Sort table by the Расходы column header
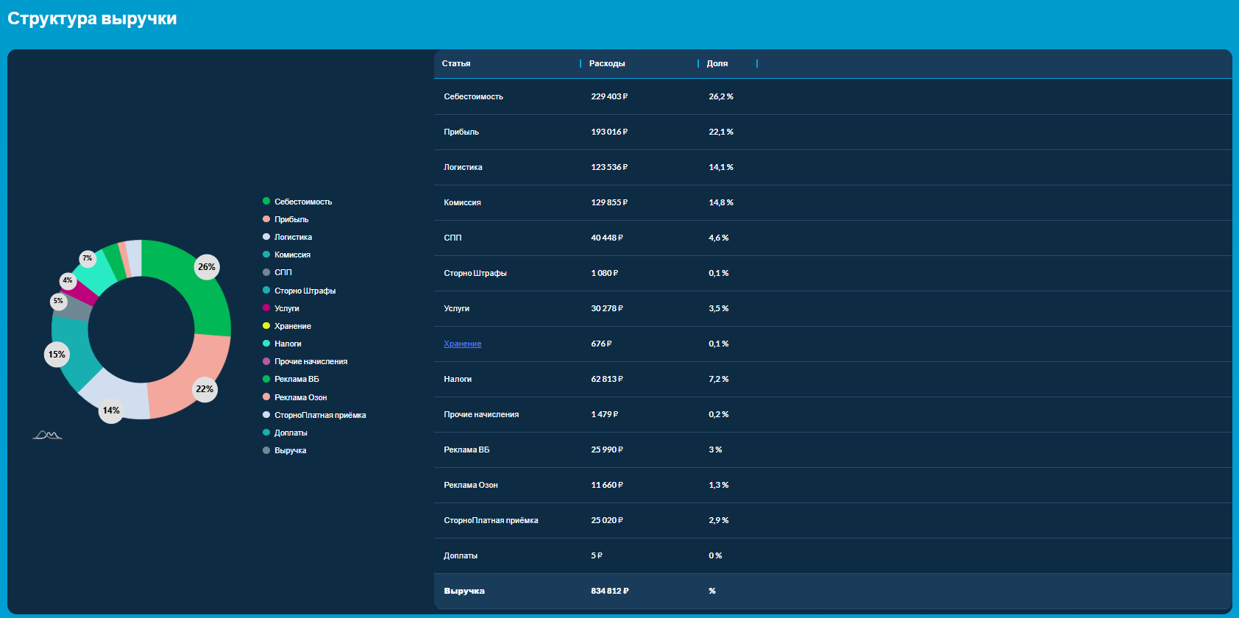 [x=607, y=64]
